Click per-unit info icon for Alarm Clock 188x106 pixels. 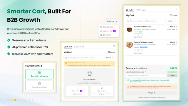point(177,29)
